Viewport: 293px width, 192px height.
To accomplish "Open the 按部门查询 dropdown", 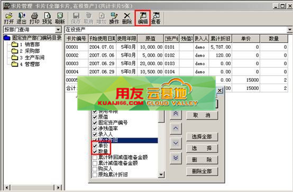I will click(58, 30).
